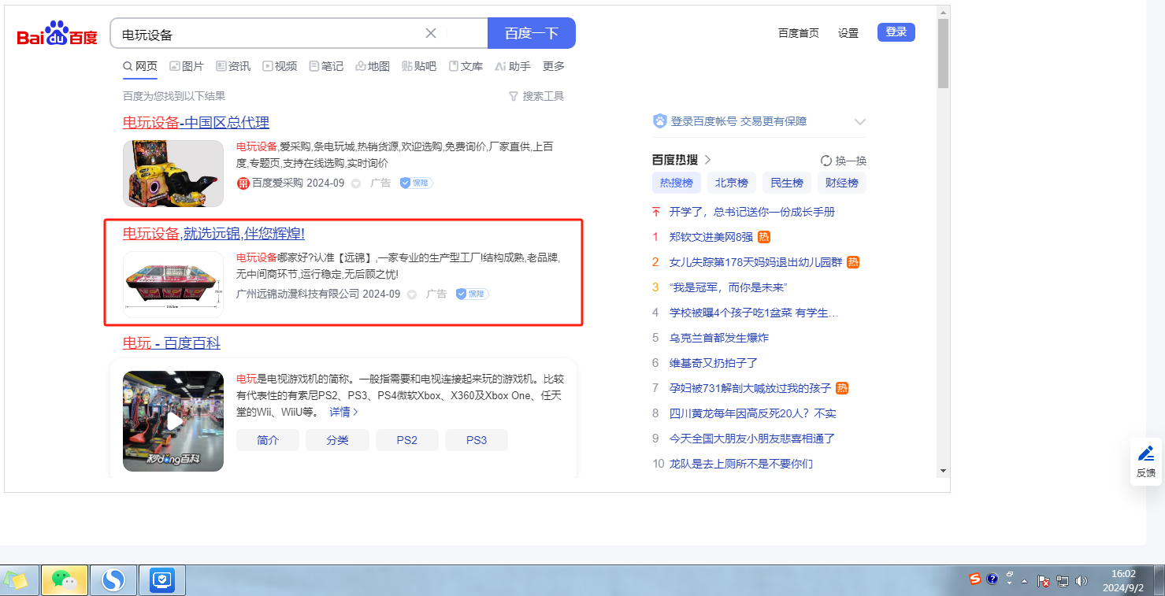This screenshot has height=596, width=1165.
Task: Expand the 更多 search categories
Action: pos(554,66)
